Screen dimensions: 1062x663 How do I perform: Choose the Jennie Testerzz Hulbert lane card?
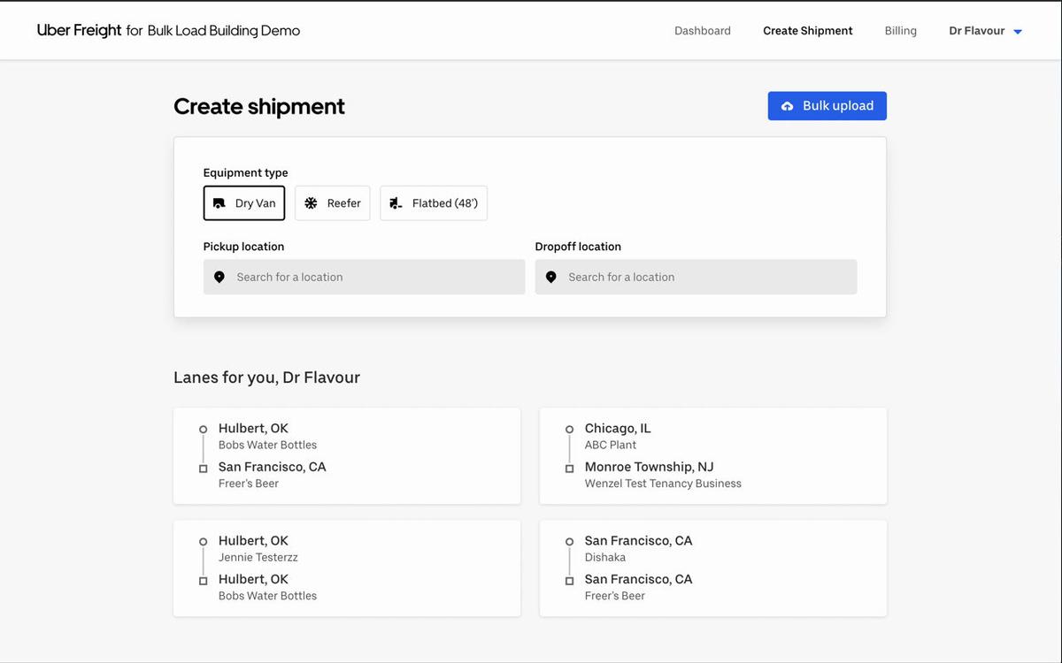[x=347, y=568]
